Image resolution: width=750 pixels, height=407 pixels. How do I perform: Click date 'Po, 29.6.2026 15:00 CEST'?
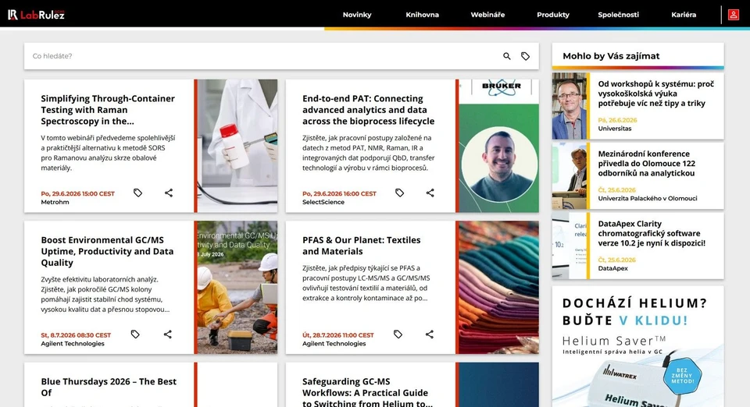[77, 193]
